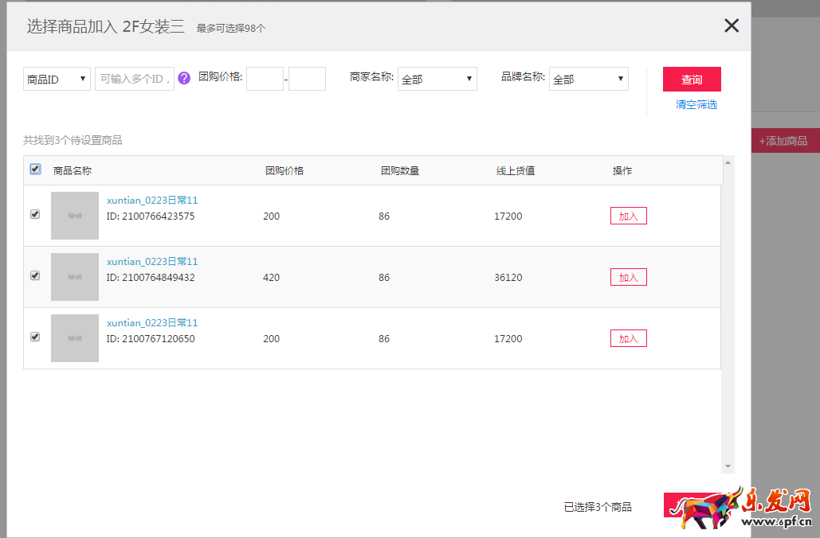This screenshot has height=538, width=820.
Task: Click the first product's gray thumbnail image
Action: click(75, 215)
